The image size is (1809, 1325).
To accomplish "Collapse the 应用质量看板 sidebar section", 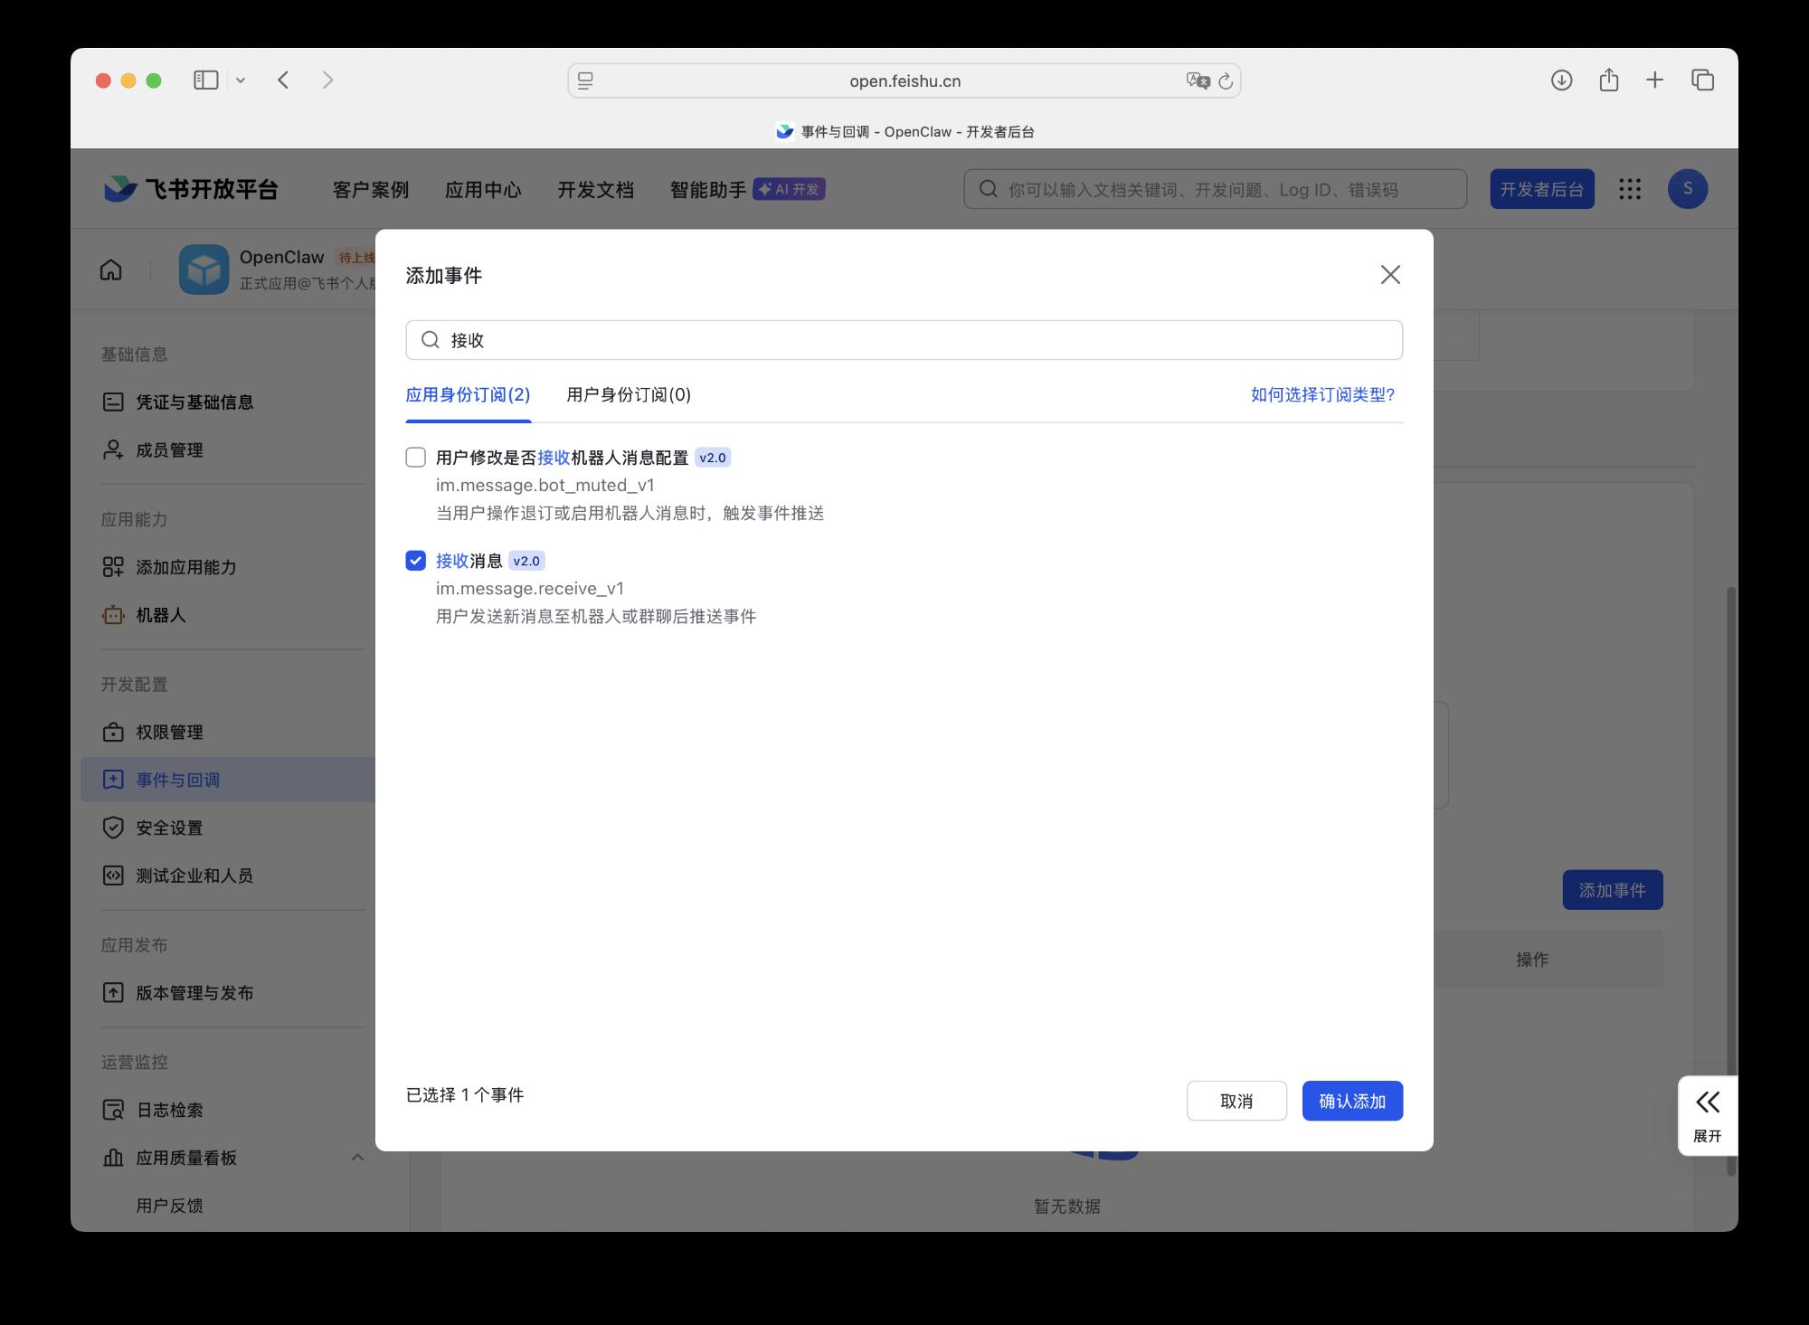I will (x=357, y=1158).
